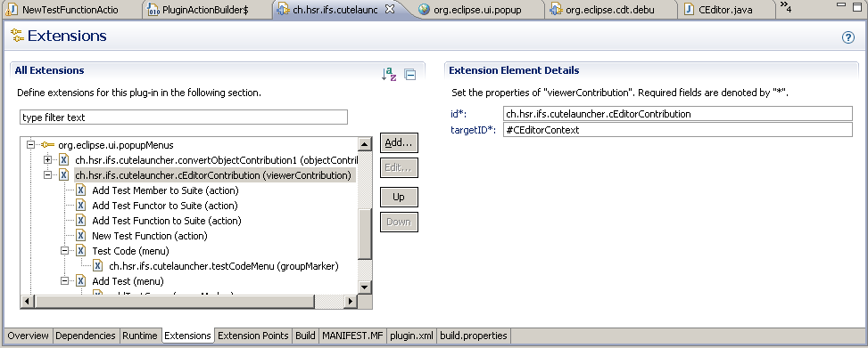Open CEditor.java editor tab
The image size is (868, 348).
[725, 10]
